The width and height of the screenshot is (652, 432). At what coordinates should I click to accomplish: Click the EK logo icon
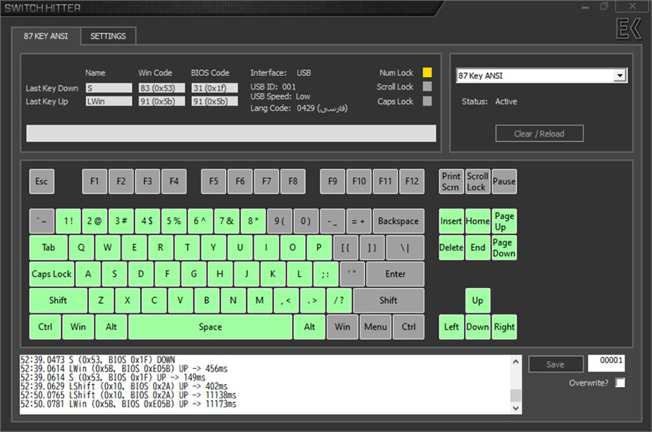tap(628, 30)
